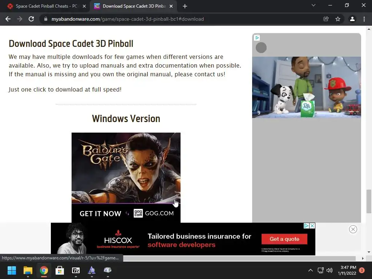Close the Hiscox banner ad with X

pos(312,226)
